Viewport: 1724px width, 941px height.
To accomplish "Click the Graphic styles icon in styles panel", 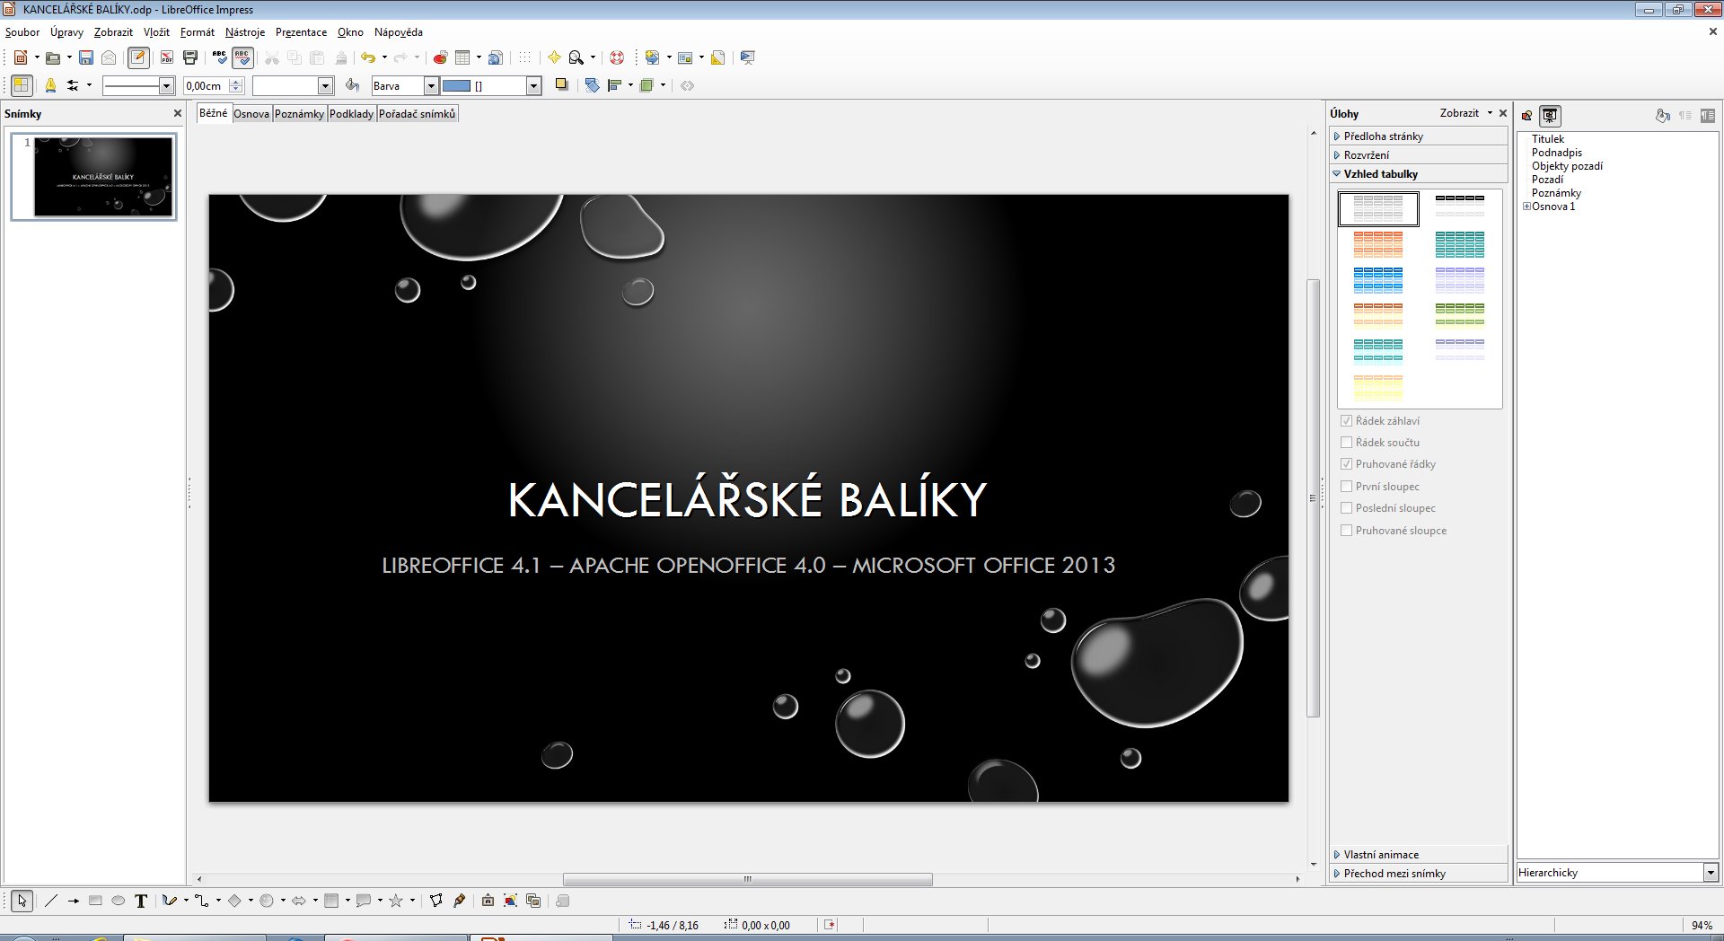I will coord(1526,116).
